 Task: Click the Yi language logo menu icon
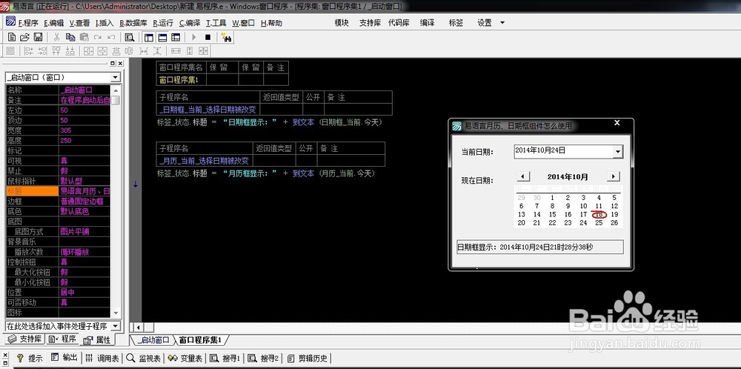(10, 21)
